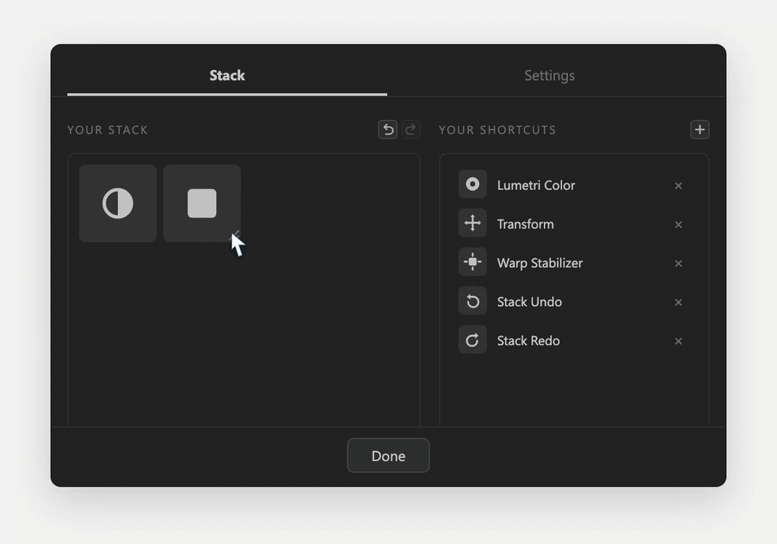777x544 pixels.
Task: Remove the Stack Undo shortcut
Action: click(678, 302)
